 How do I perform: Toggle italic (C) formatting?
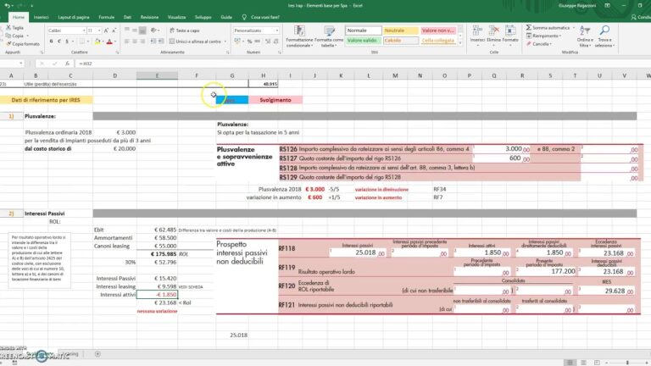(x=59, y=42)
